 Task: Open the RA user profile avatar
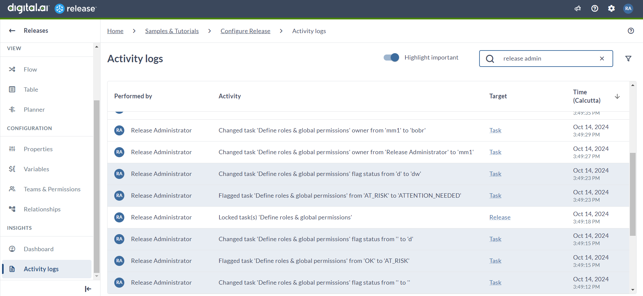pyautogui.click(x=628, y=8)
